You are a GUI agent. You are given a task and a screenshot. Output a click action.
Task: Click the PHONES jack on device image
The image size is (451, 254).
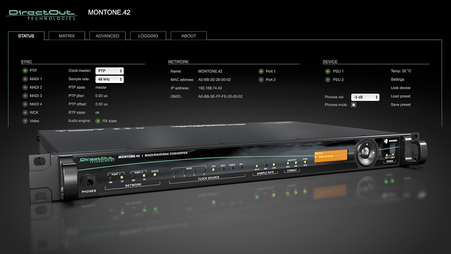point(89,182)
